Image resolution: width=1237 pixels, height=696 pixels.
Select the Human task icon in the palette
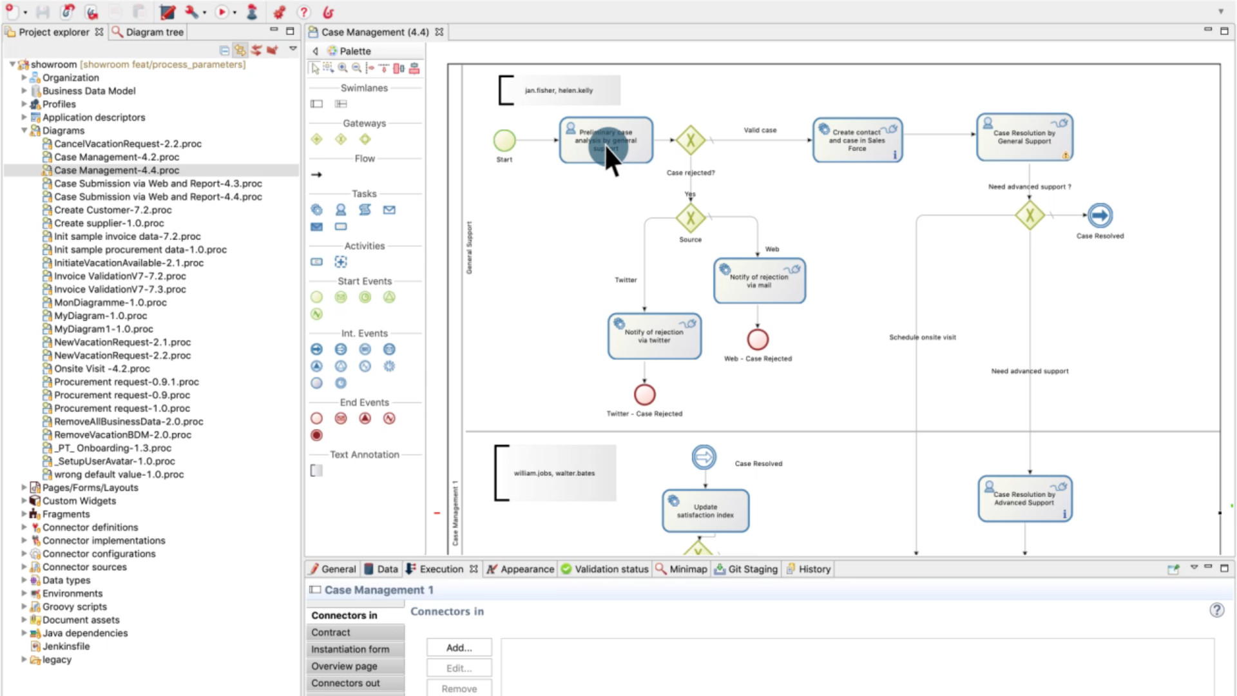[341, 209]
